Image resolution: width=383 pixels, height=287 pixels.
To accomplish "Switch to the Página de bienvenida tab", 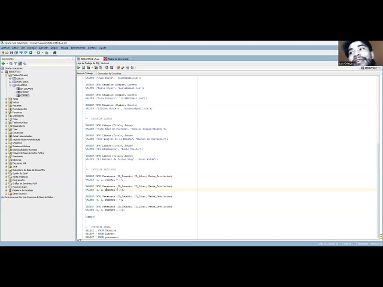I will pos(118,59).
